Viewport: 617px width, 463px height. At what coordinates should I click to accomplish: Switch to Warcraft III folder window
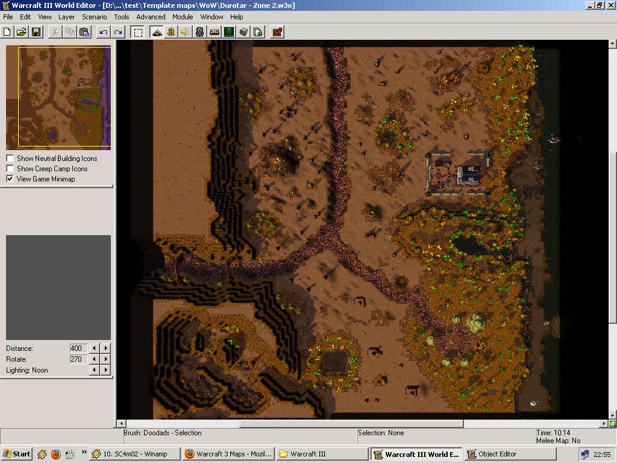click(322, 454)
